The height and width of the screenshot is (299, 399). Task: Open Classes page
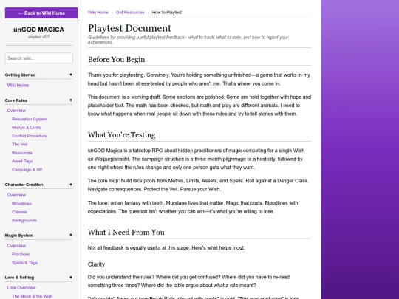(x=19, y=212)
